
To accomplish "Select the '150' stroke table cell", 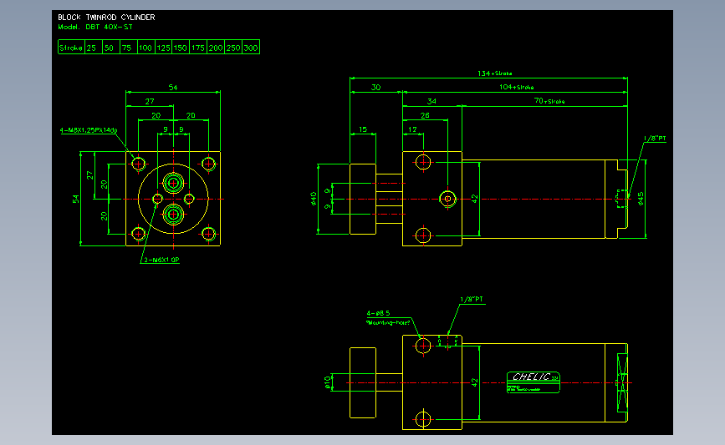I will 181,47.
